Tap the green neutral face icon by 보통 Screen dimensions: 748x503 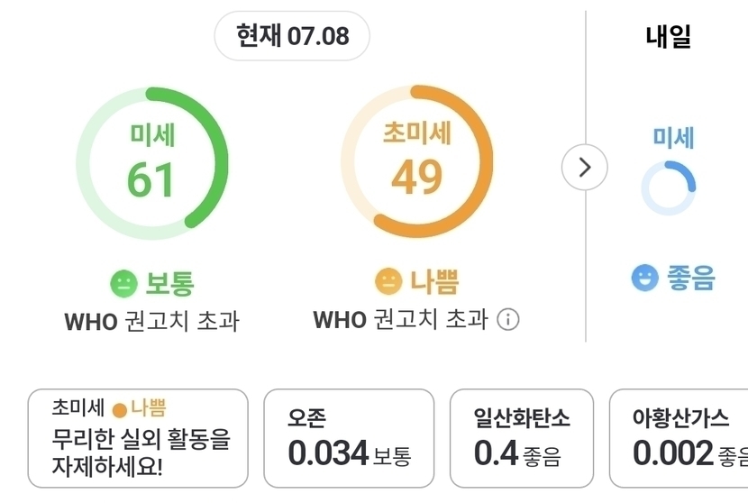pyautogui.click(x=123, y=283)
